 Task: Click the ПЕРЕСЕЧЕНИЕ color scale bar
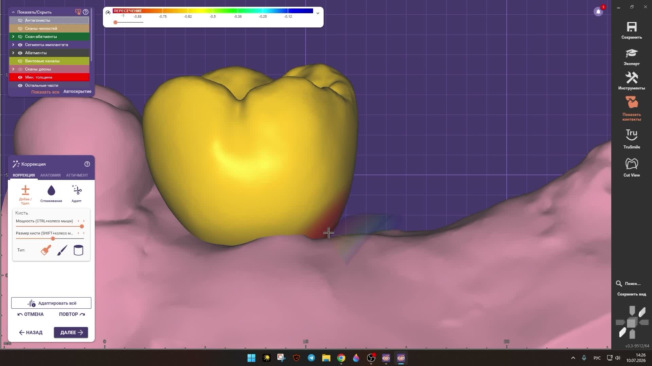click(x=213, y=11)
